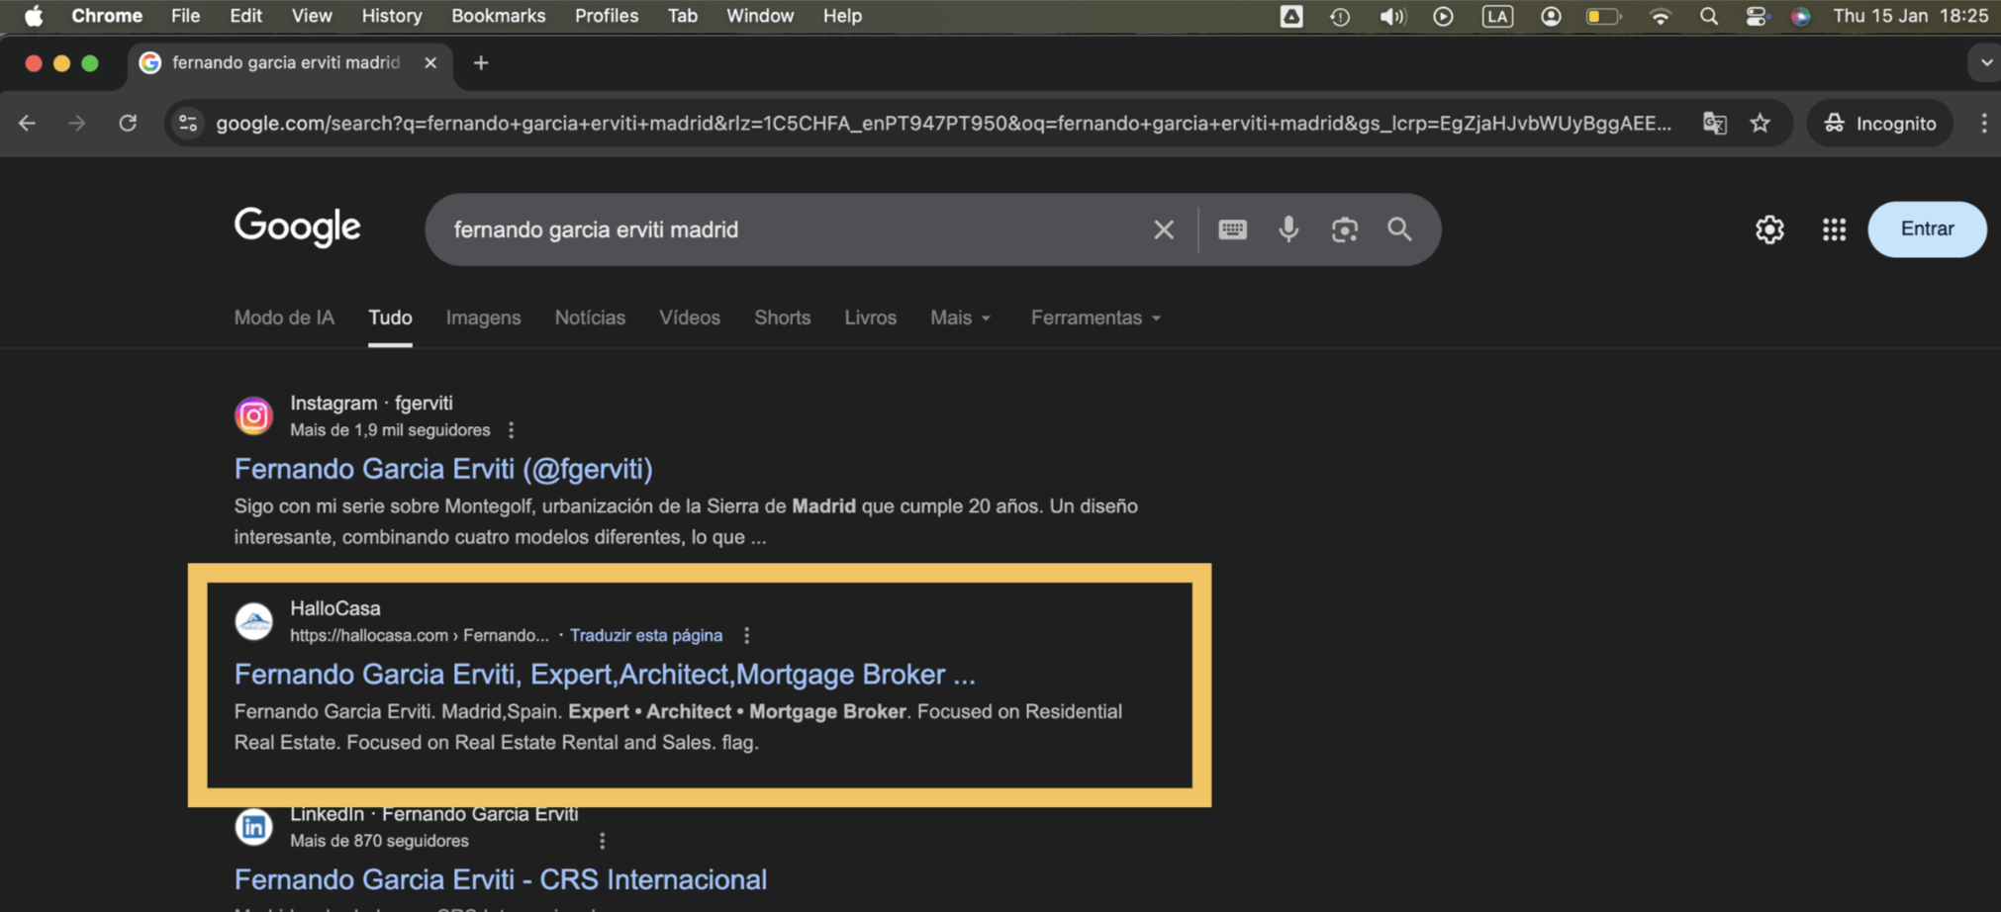Click the HalloCasa result favicon

click(254, 621)
